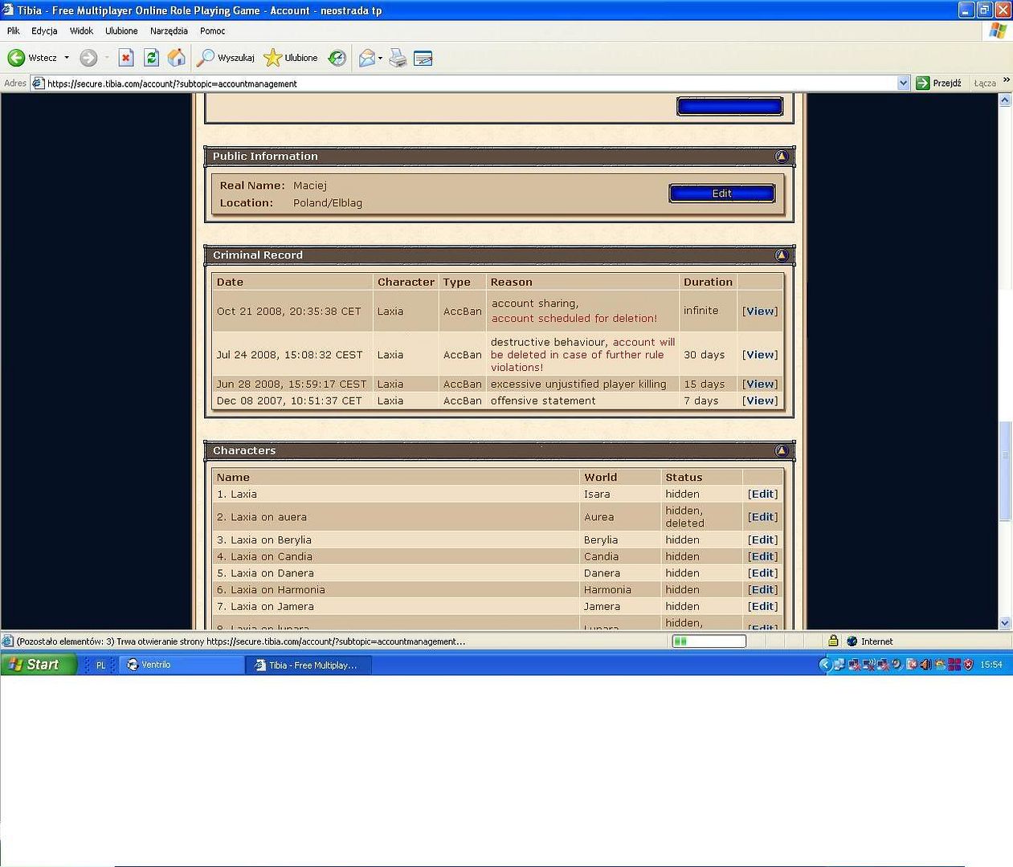Refresh the page with green arrows icon

pos(151,58)
